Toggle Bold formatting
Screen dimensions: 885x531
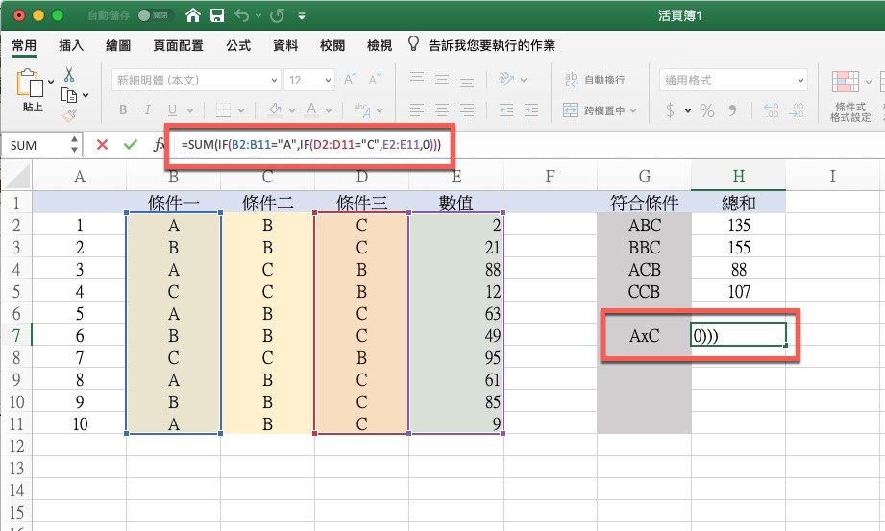tap(123, 110)
